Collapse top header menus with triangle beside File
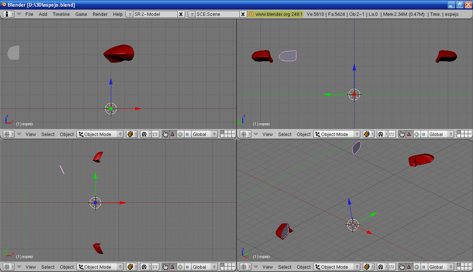This screenshot has width=473, height=272. pyautogui.click(x=19, y=14)
